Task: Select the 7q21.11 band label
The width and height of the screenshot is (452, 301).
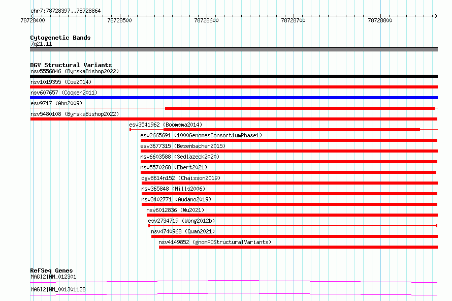Action: point(41,44)
